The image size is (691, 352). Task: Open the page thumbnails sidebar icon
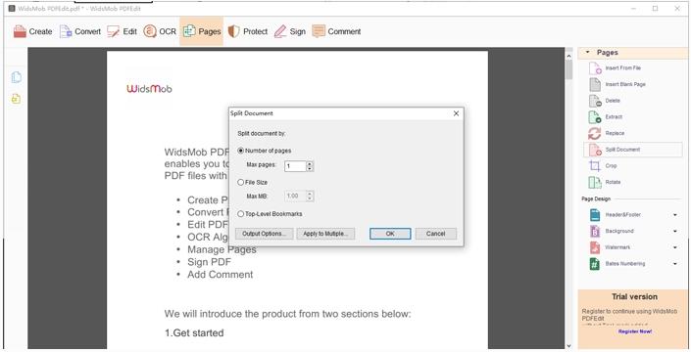point(17,77)
